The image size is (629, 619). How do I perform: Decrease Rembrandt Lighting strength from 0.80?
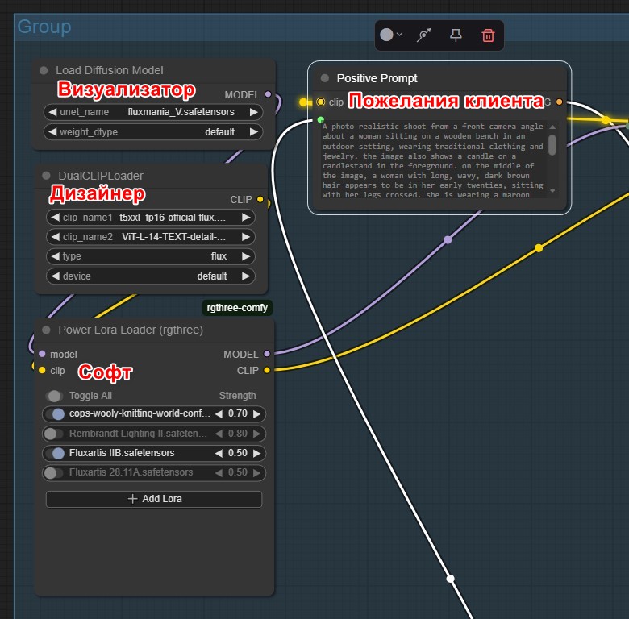click(219, 434)
